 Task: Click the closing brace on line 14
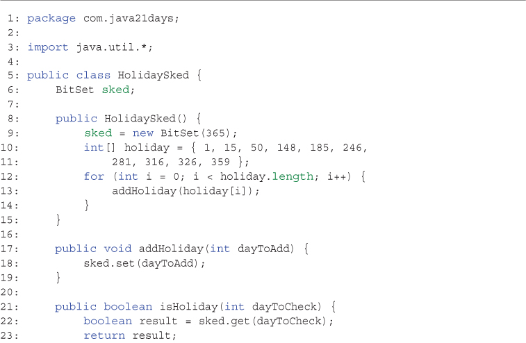coord(87,206)
